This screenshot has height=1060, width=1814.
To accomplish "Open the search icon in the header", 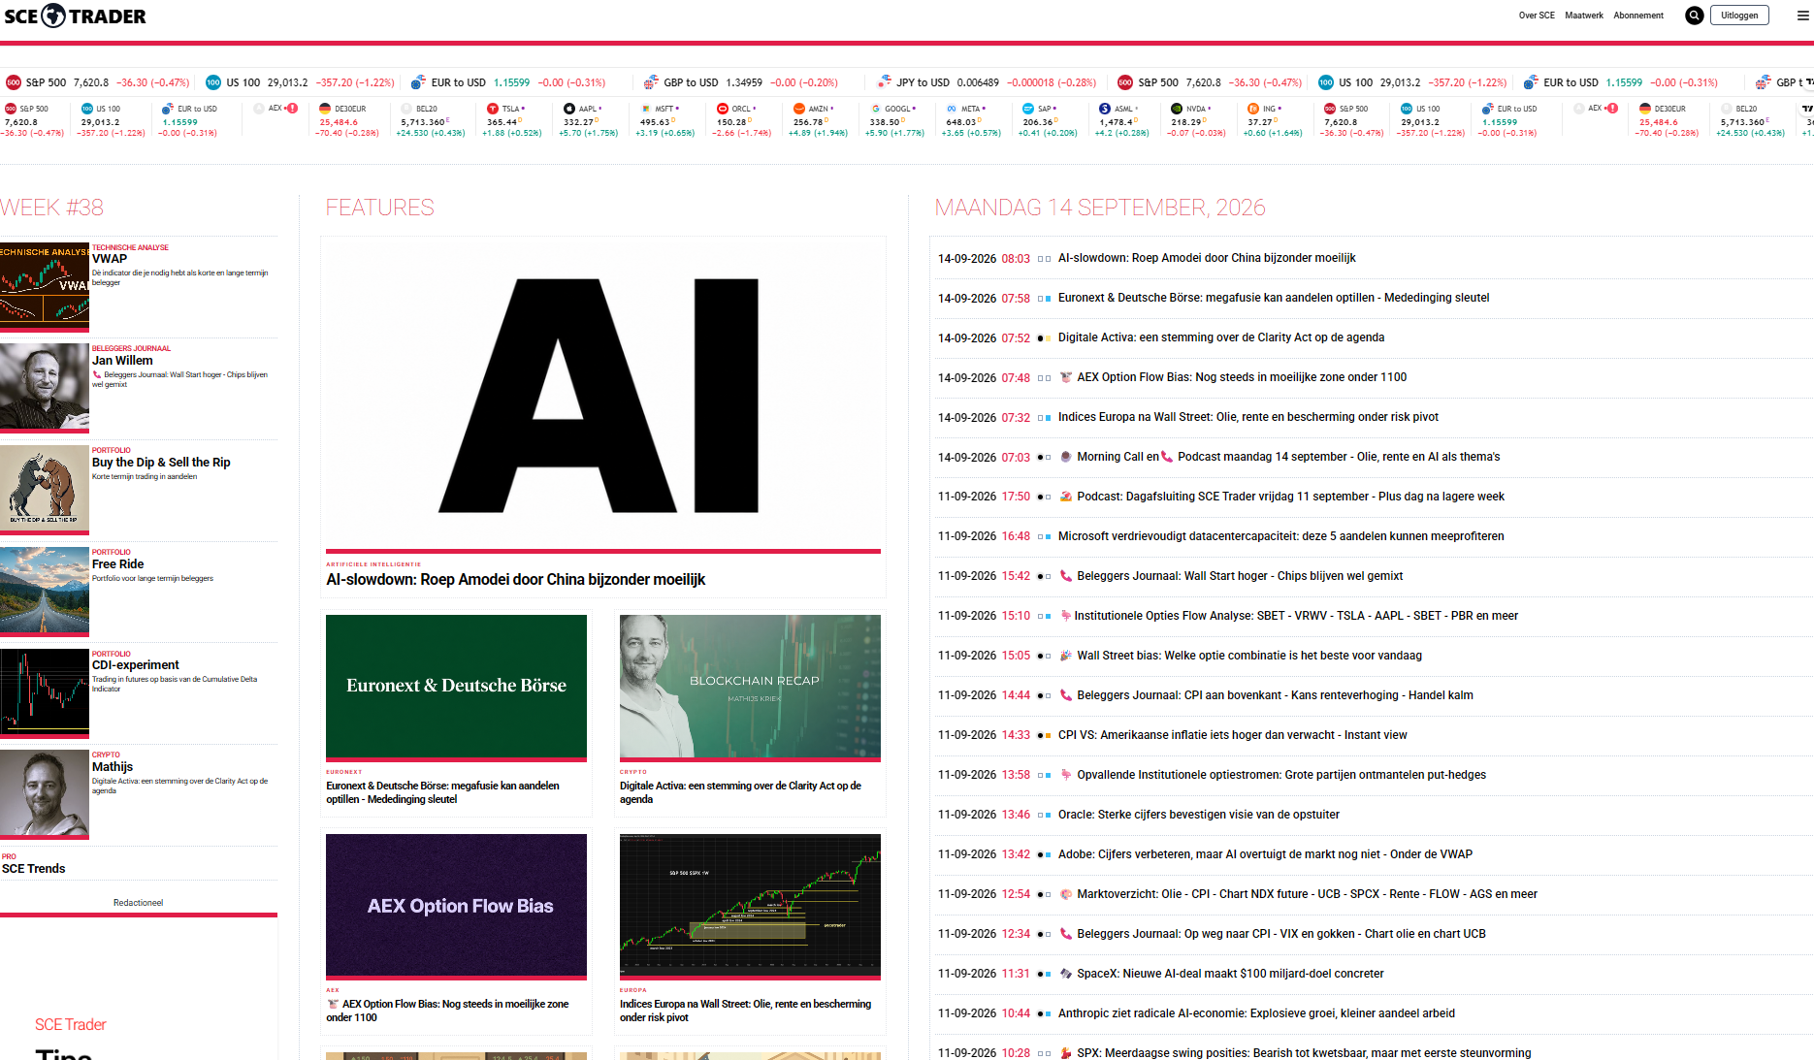I will click(x=1694, y=16).
